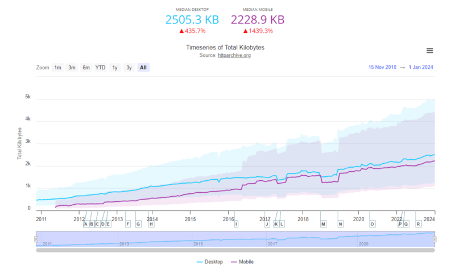This screenshot has width=455, height=265.
Task: Open annotation flag M marker
Action: point(323,224)
